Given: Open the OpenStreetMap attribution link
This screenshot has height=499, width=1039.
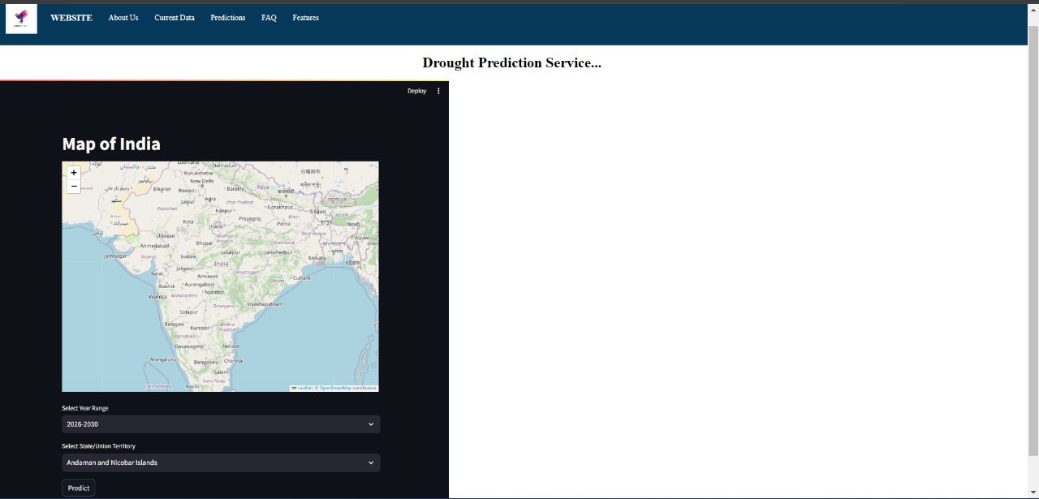Looking at the screenshot, I should coord(335,388).
